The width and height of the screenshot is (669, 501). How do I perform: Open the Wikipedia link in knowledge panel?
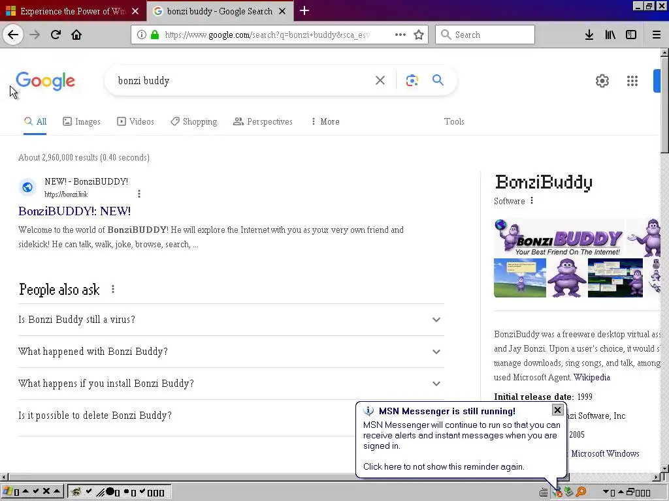[x=591, y=377]
